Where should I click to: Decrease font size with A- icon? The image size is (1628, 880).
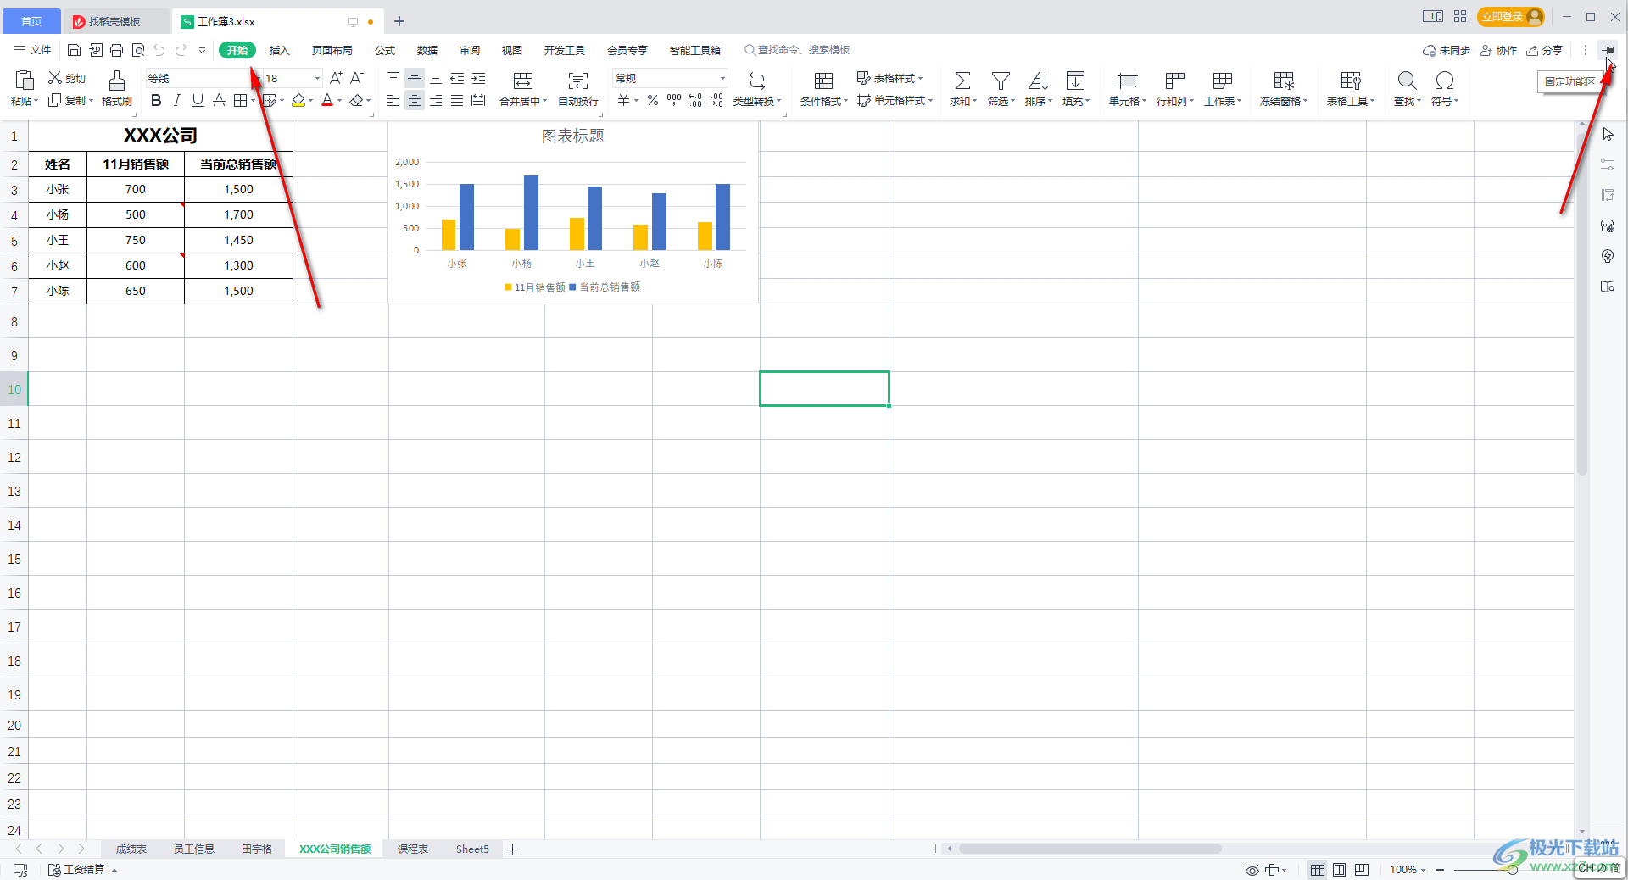[357, 78]
